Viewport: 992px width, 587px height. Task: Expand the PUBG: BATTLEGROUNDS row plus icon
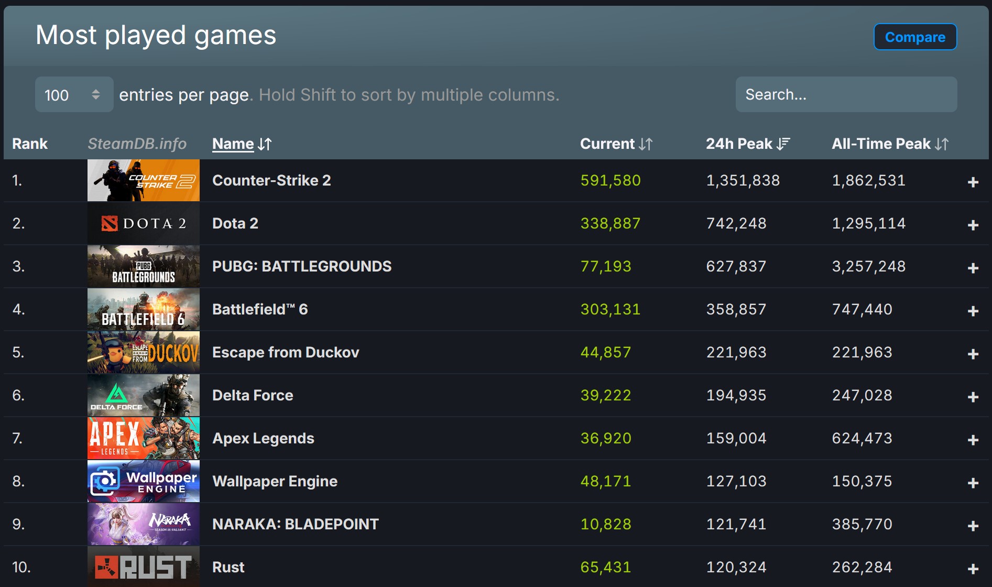[x=973, y=268]
